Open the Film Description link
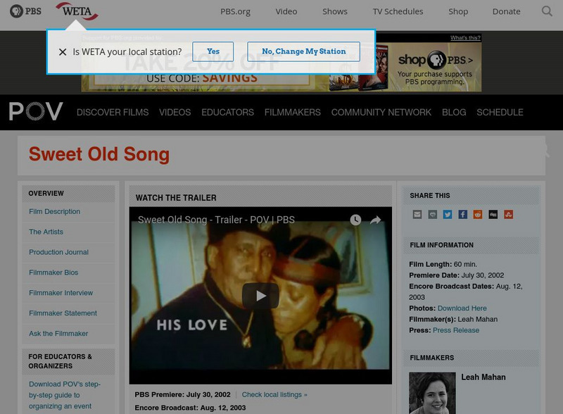Viewport: 563px width, 414px height. coord(55,211)
